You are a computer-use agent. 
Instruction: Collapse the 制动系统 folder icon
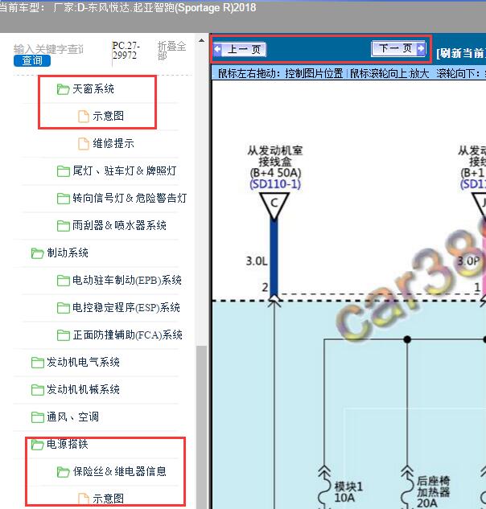coord(37,252)
